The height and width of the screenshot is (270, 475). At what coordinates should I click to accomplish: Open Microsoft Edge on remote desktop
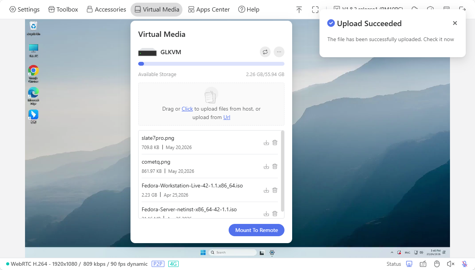click(33, 96)
